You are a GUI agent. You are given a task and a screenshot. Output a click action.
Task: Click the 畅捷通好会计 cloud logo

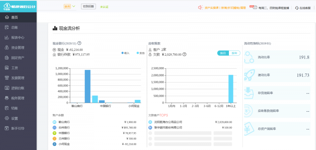(x=7, y=6)
